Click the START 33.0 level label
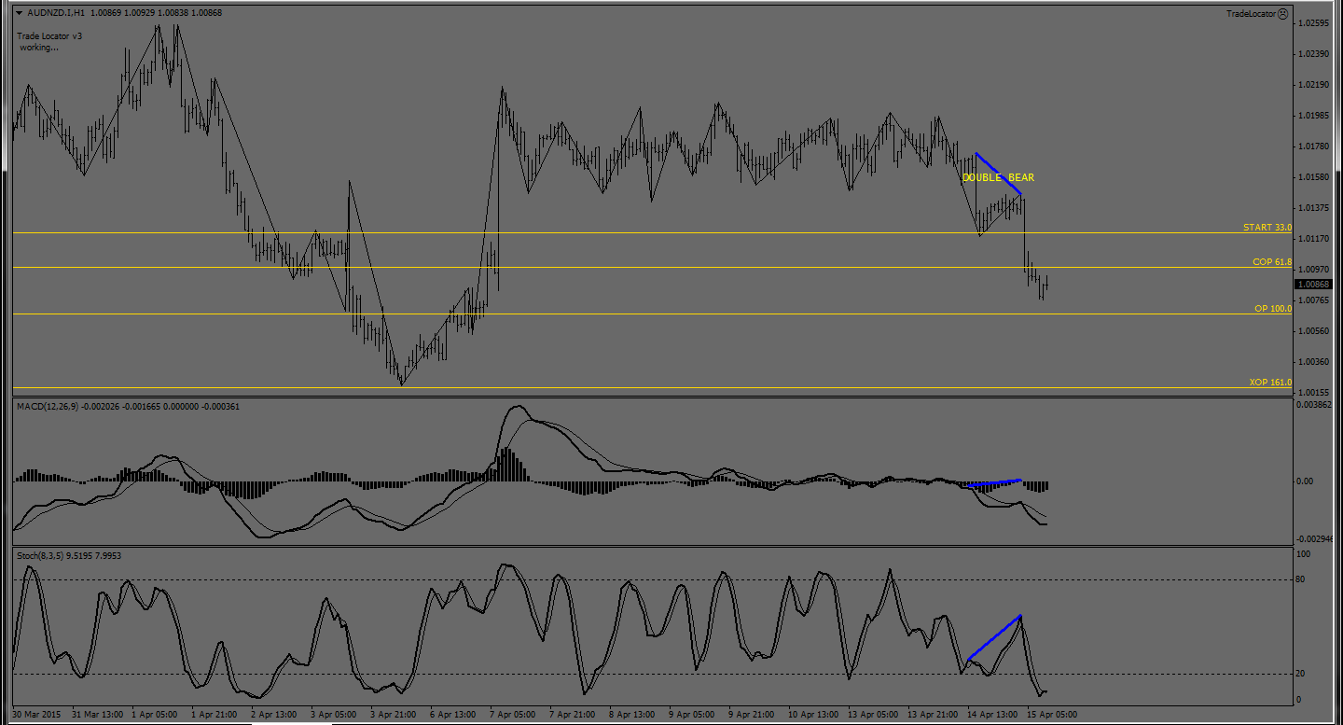The image size is (1343, 725). pyautogui.click(x=1267, y=228)
